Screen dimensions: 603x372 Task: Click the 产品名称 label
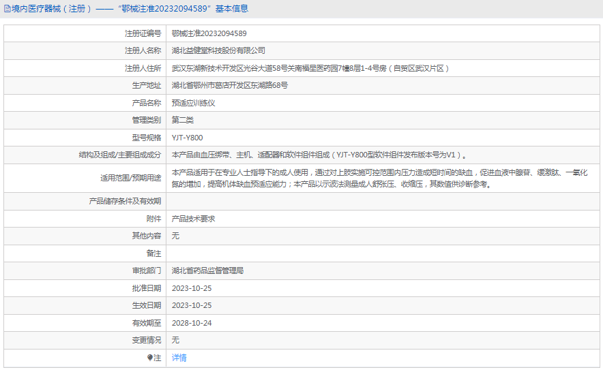coord(147,103)
